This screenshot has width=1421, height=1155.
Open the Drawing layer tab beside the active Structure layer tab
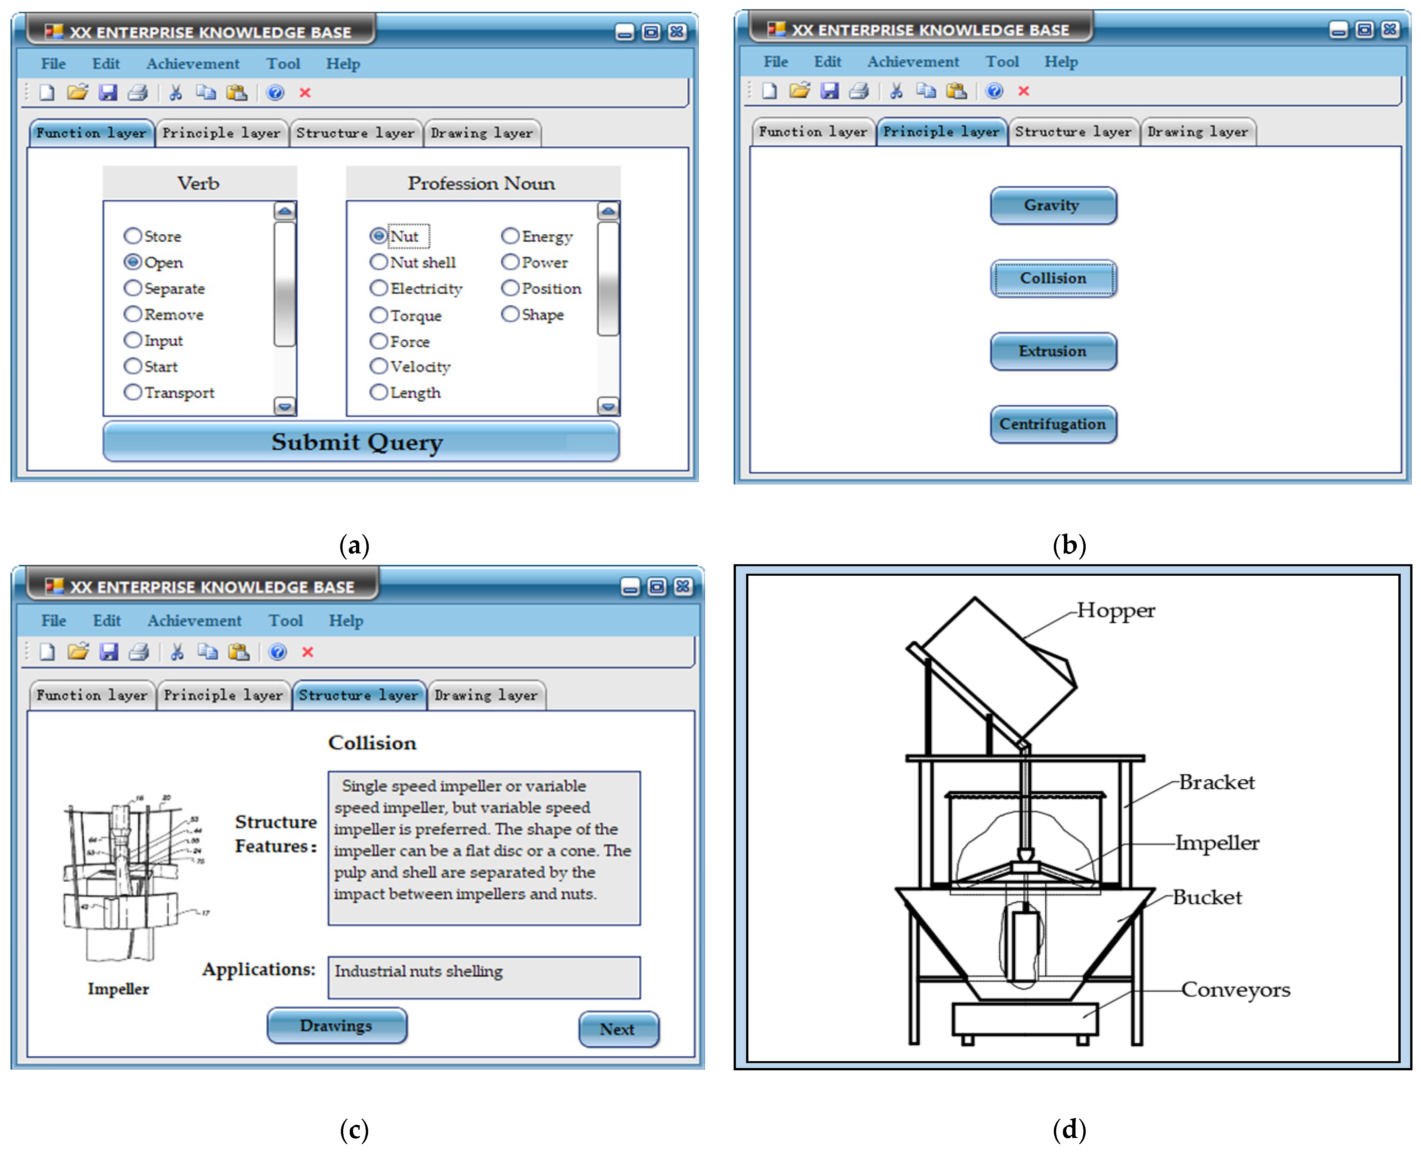click(486, 695)
